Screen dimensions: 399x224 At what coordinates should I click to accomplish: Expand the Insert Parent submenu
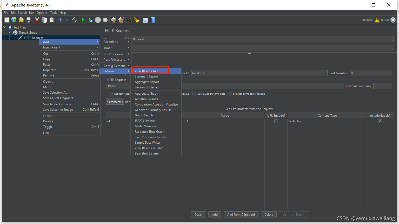coord(69,47)
